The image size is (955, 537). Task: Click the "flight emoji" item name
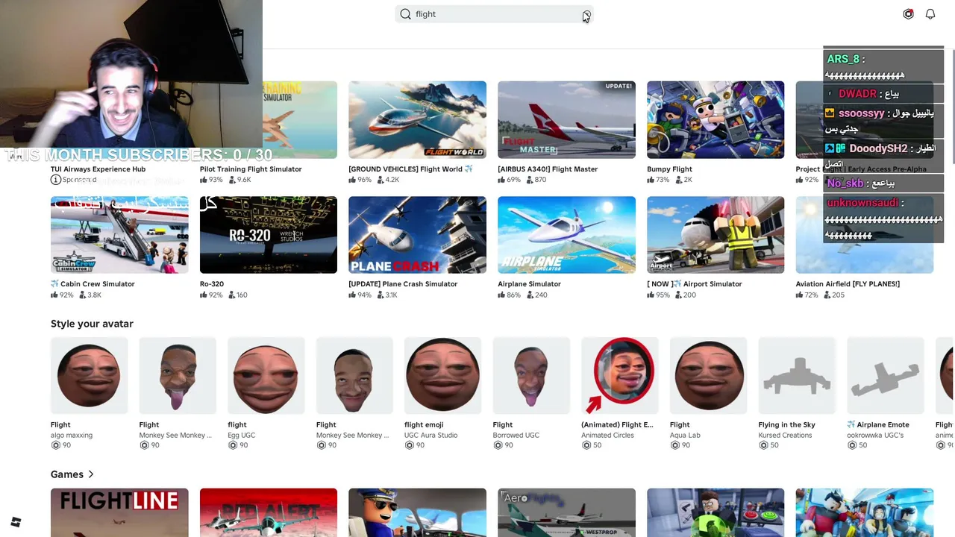pyautogui.click(x=424, y=425)
